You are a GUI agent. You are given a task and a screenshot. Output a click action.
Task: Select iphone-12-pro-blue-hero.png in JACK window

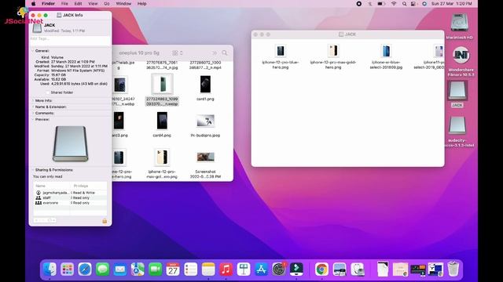click(281, 57)
